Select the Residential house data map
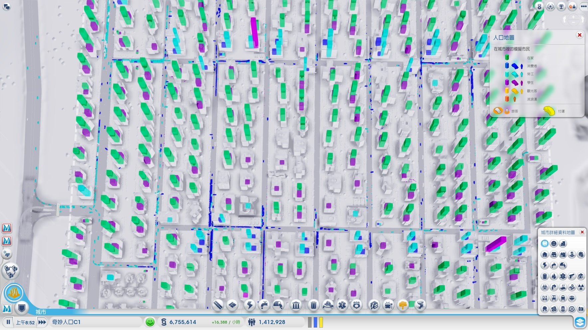588x330 pixels. 545,254
